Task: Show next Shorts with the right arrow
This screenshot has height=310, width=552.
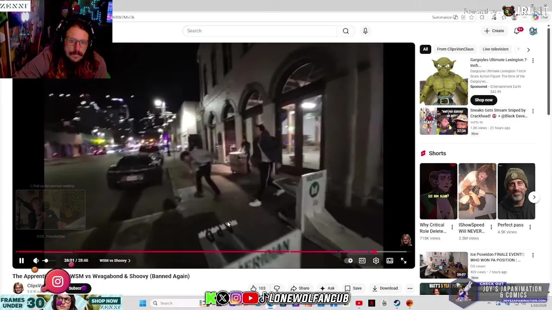Action: (x=534, y=197)
